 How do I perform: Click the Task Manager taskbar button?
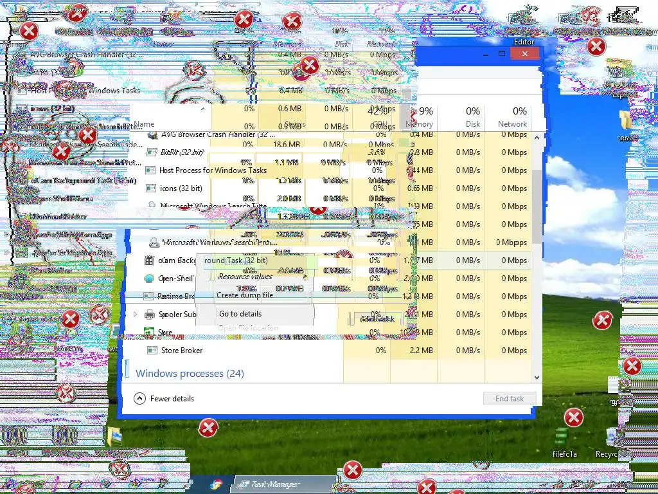point(283,485)
